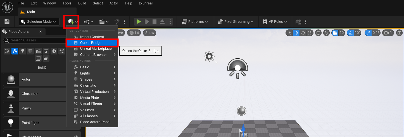Open the Edit menu
The width and height of the screenshot is (404, 137).
34,3
